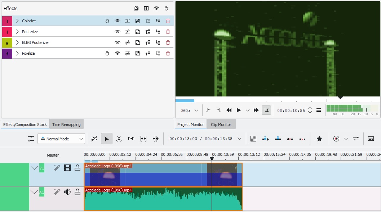Open the Normal Mode edit dropdown
This screenshot has width=381, height=212.
click(61, 139)
